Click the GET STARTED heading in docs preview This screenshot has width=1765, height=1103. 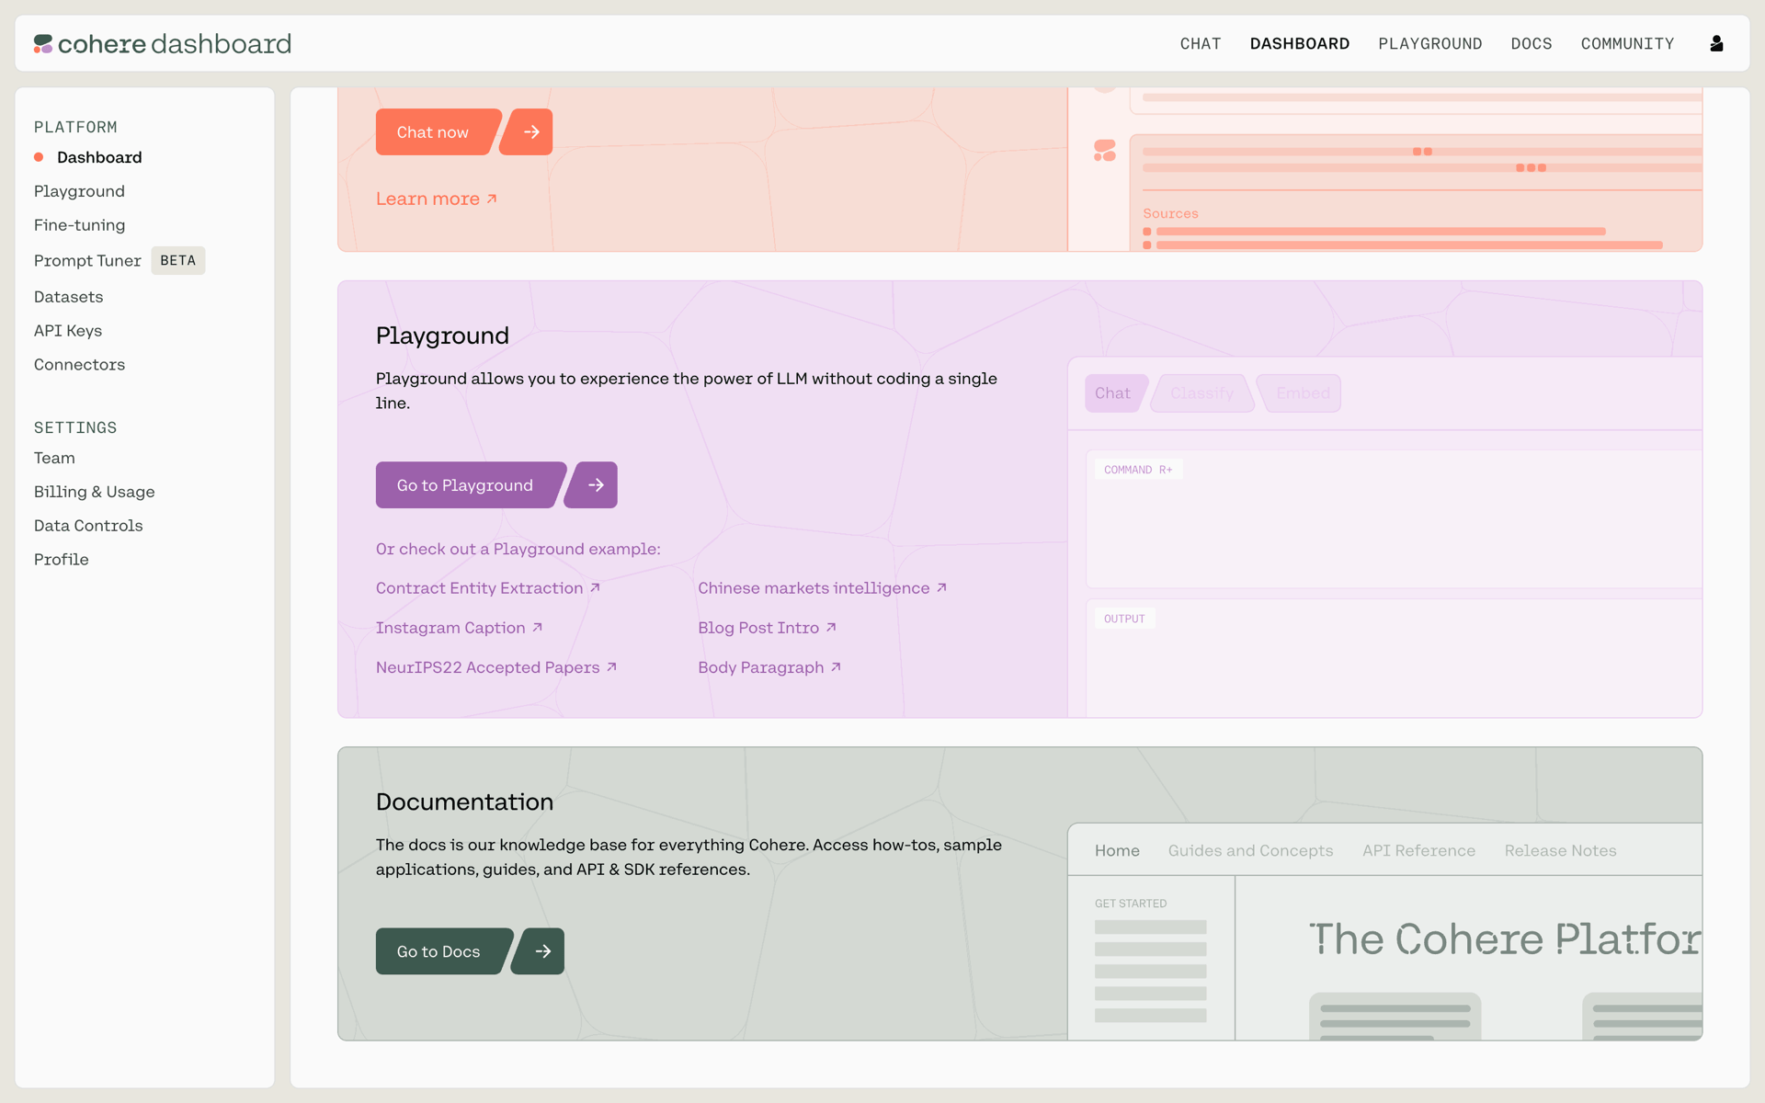[1131, 904]
